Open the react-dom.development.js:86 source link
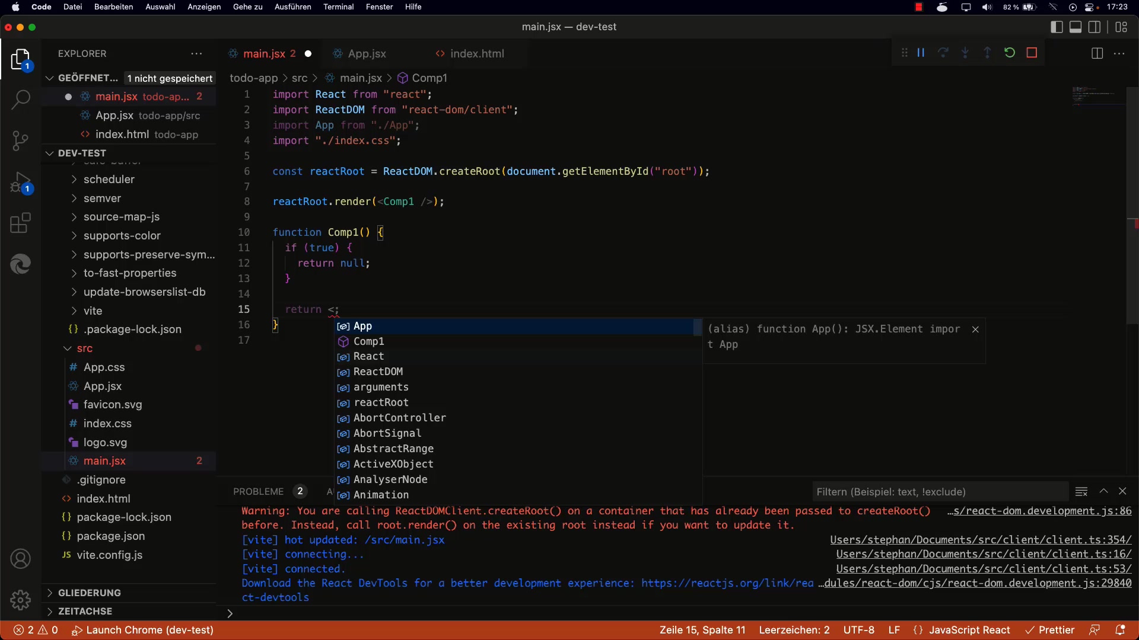The width and height of the screenshot is (1139, 640). pos(1039,511)
